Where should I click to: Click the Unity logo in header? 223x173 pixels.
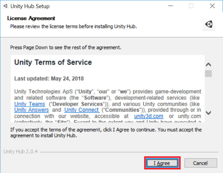209,24
